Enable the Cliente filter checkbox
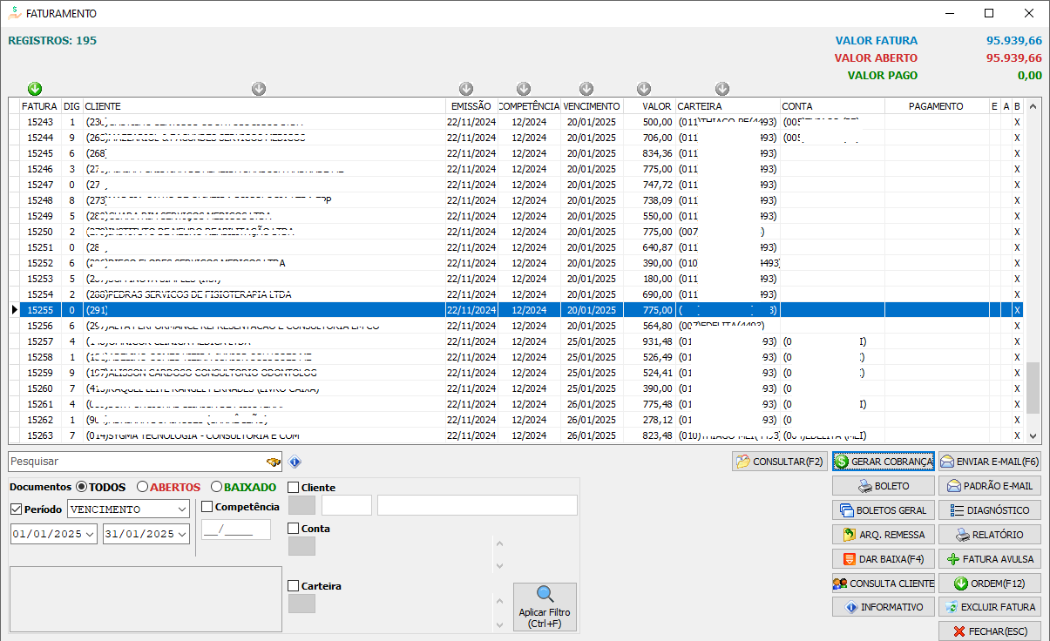The image size is (1050, 641). (x=294, y=488)
